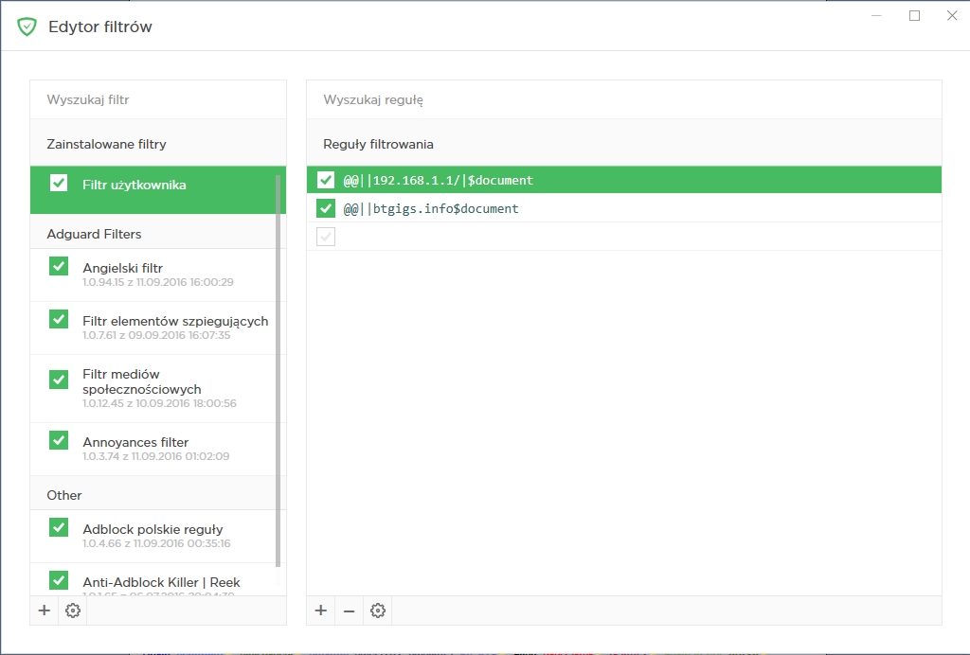Uncheck the btgigs.info rule
The width and height of the screenshot is (970, 655).
pos(326,208)
